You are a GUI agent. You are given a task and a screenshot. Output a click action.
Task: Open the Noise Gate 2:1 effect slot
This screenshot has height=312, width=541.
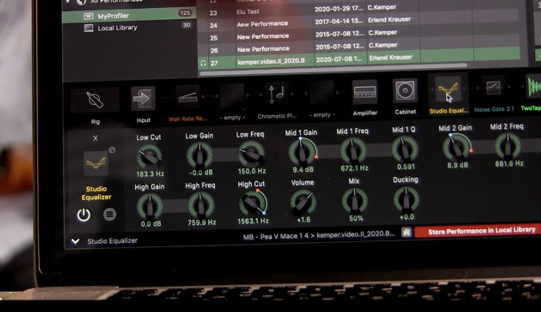point(492,88)
